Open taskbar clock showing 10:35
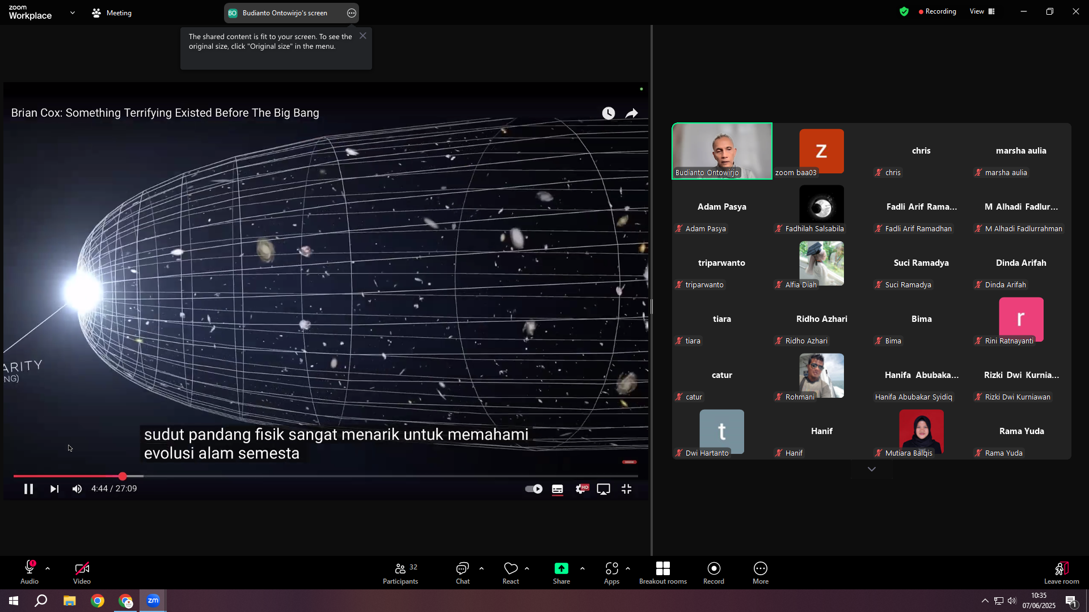The height and width of the screenshot is (612, 1089). 1039,601
